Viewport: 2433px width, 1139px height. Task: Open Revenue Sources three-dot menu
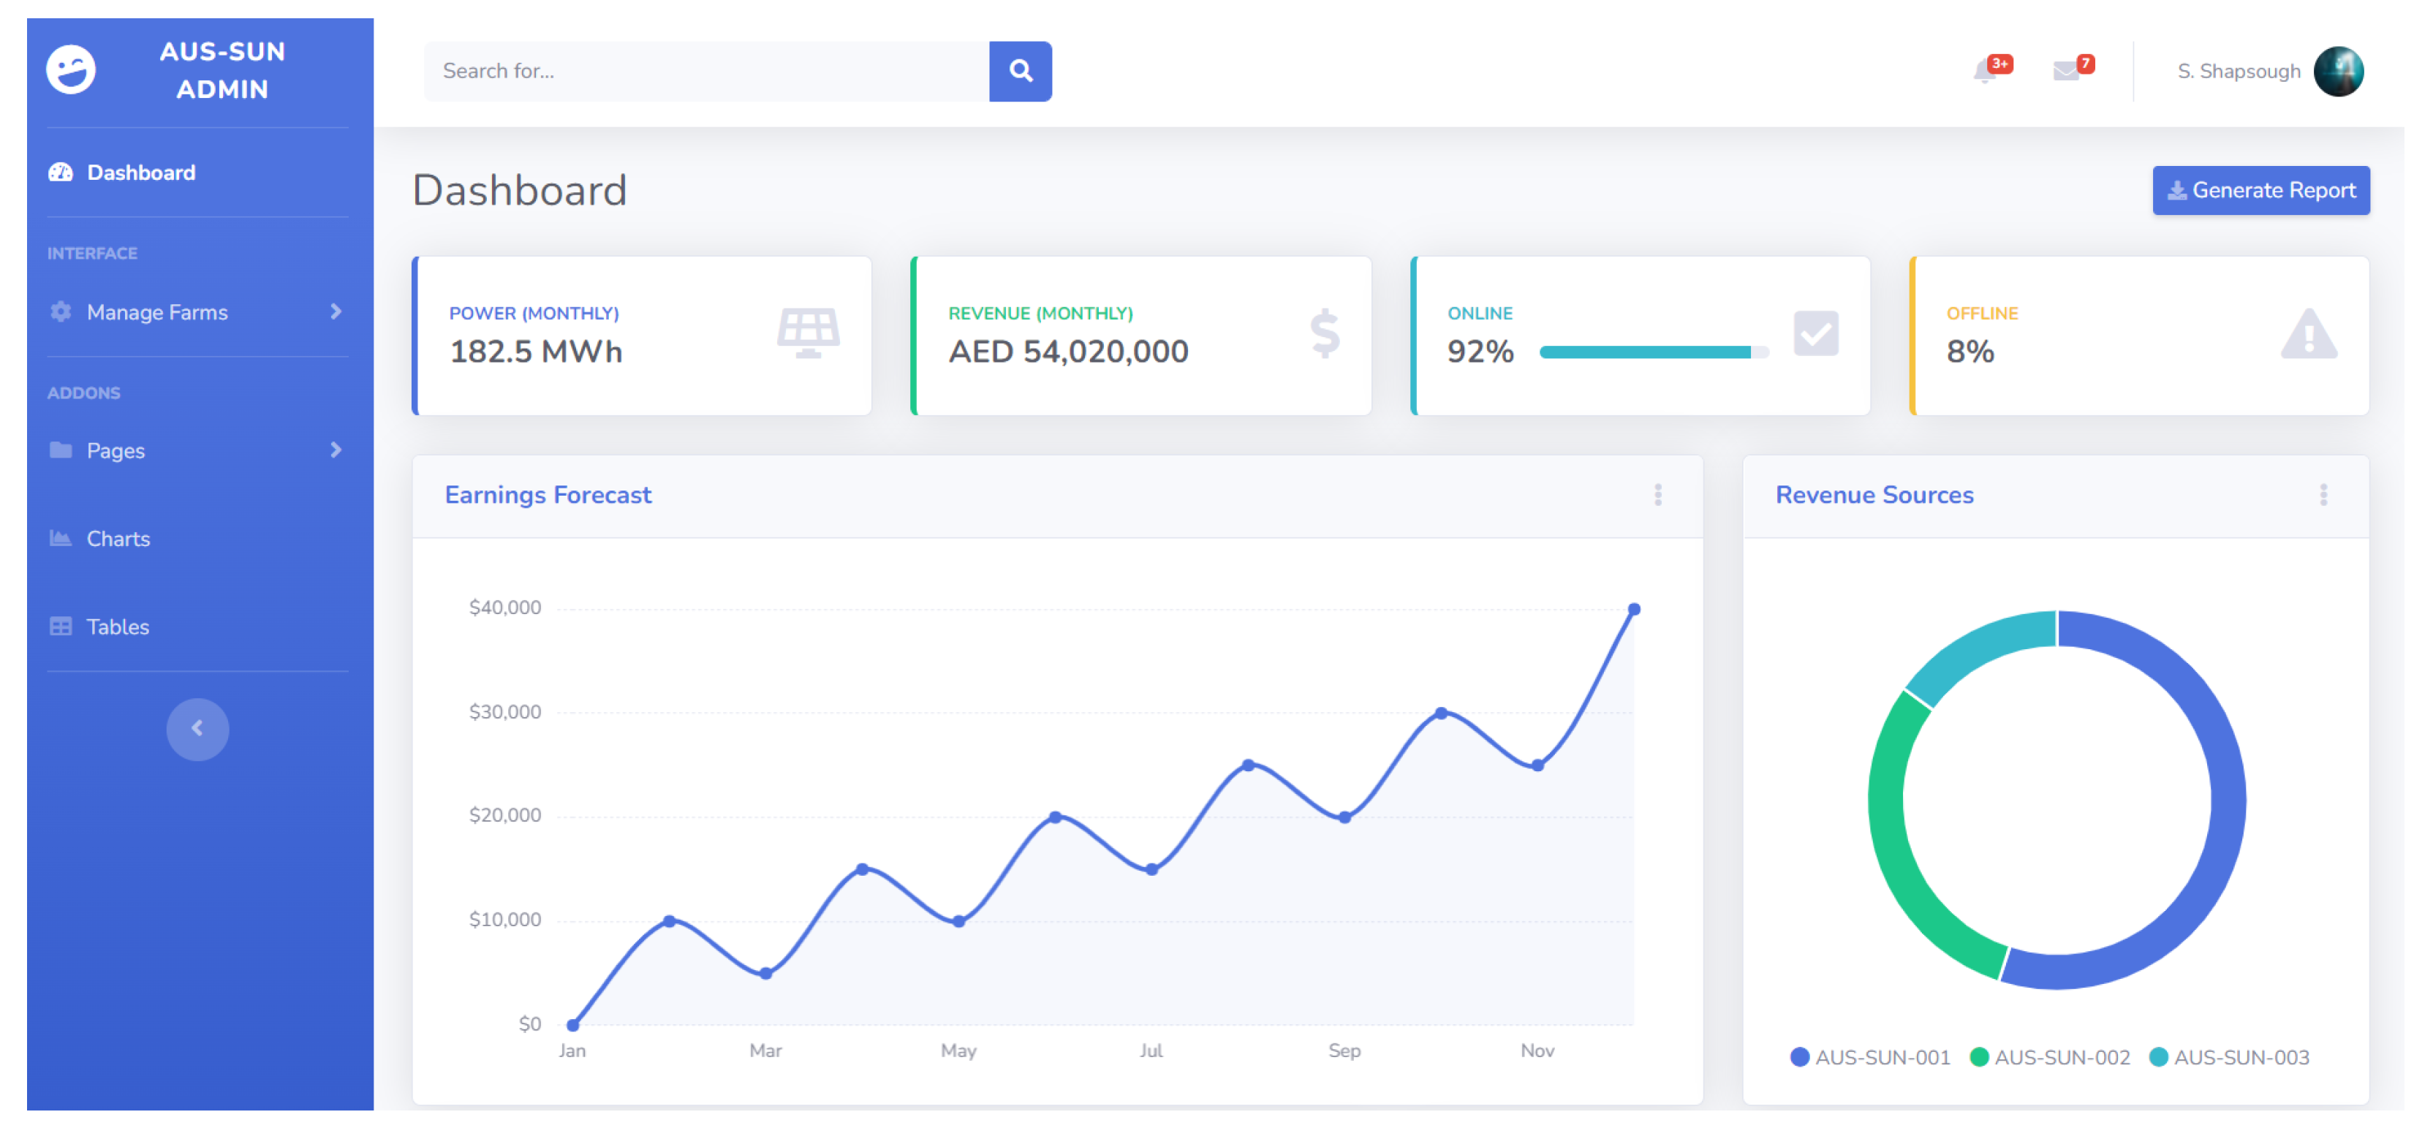(x=2323, y=495)
